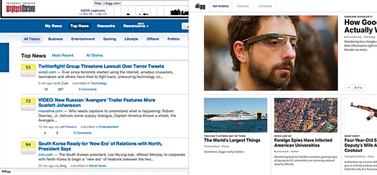Filter stories by Gaming topic
This screenshot has width=377, height=175.
110,39
